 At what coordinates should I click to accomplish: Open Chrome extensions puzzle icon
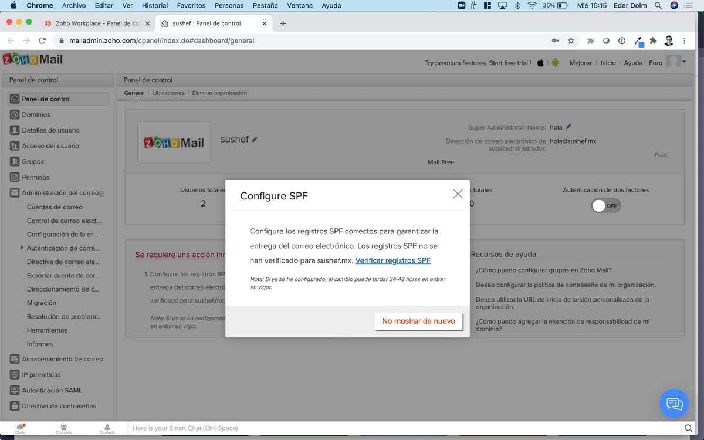[653, 40]
